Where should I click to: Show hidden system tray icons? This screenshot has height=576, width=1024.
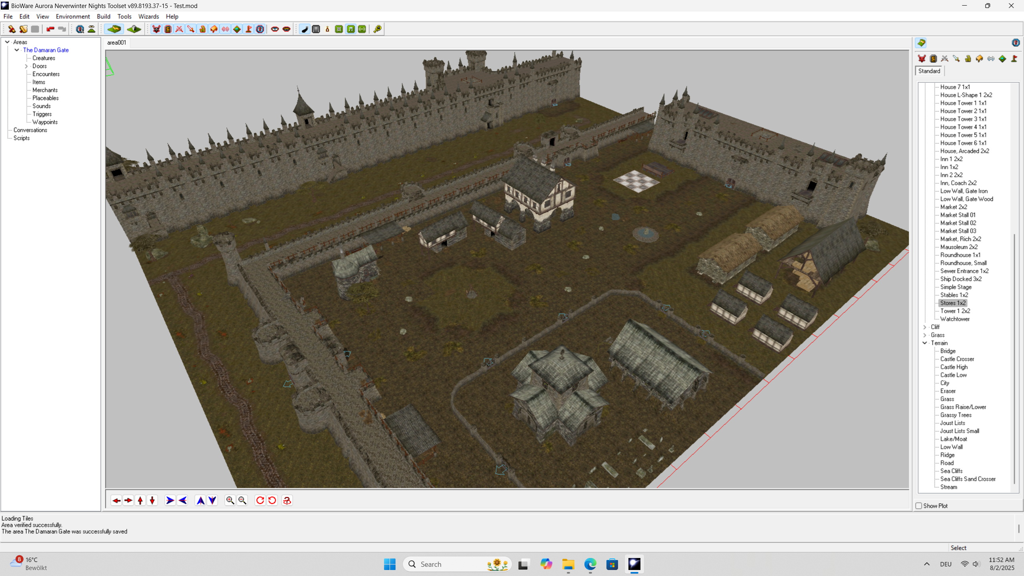[x=927, y=564]
